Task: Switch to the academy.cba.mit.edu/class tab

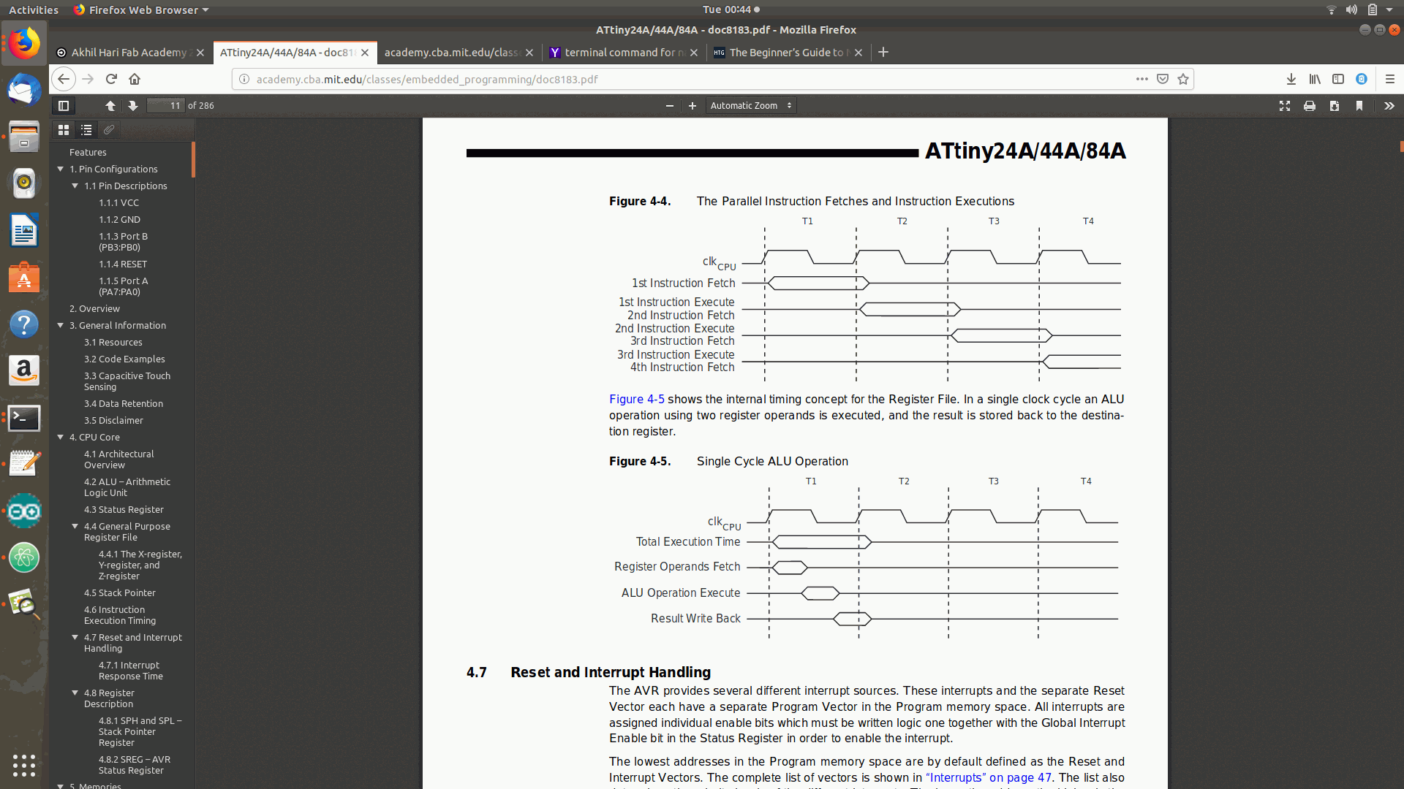Action: coord(453,53)
